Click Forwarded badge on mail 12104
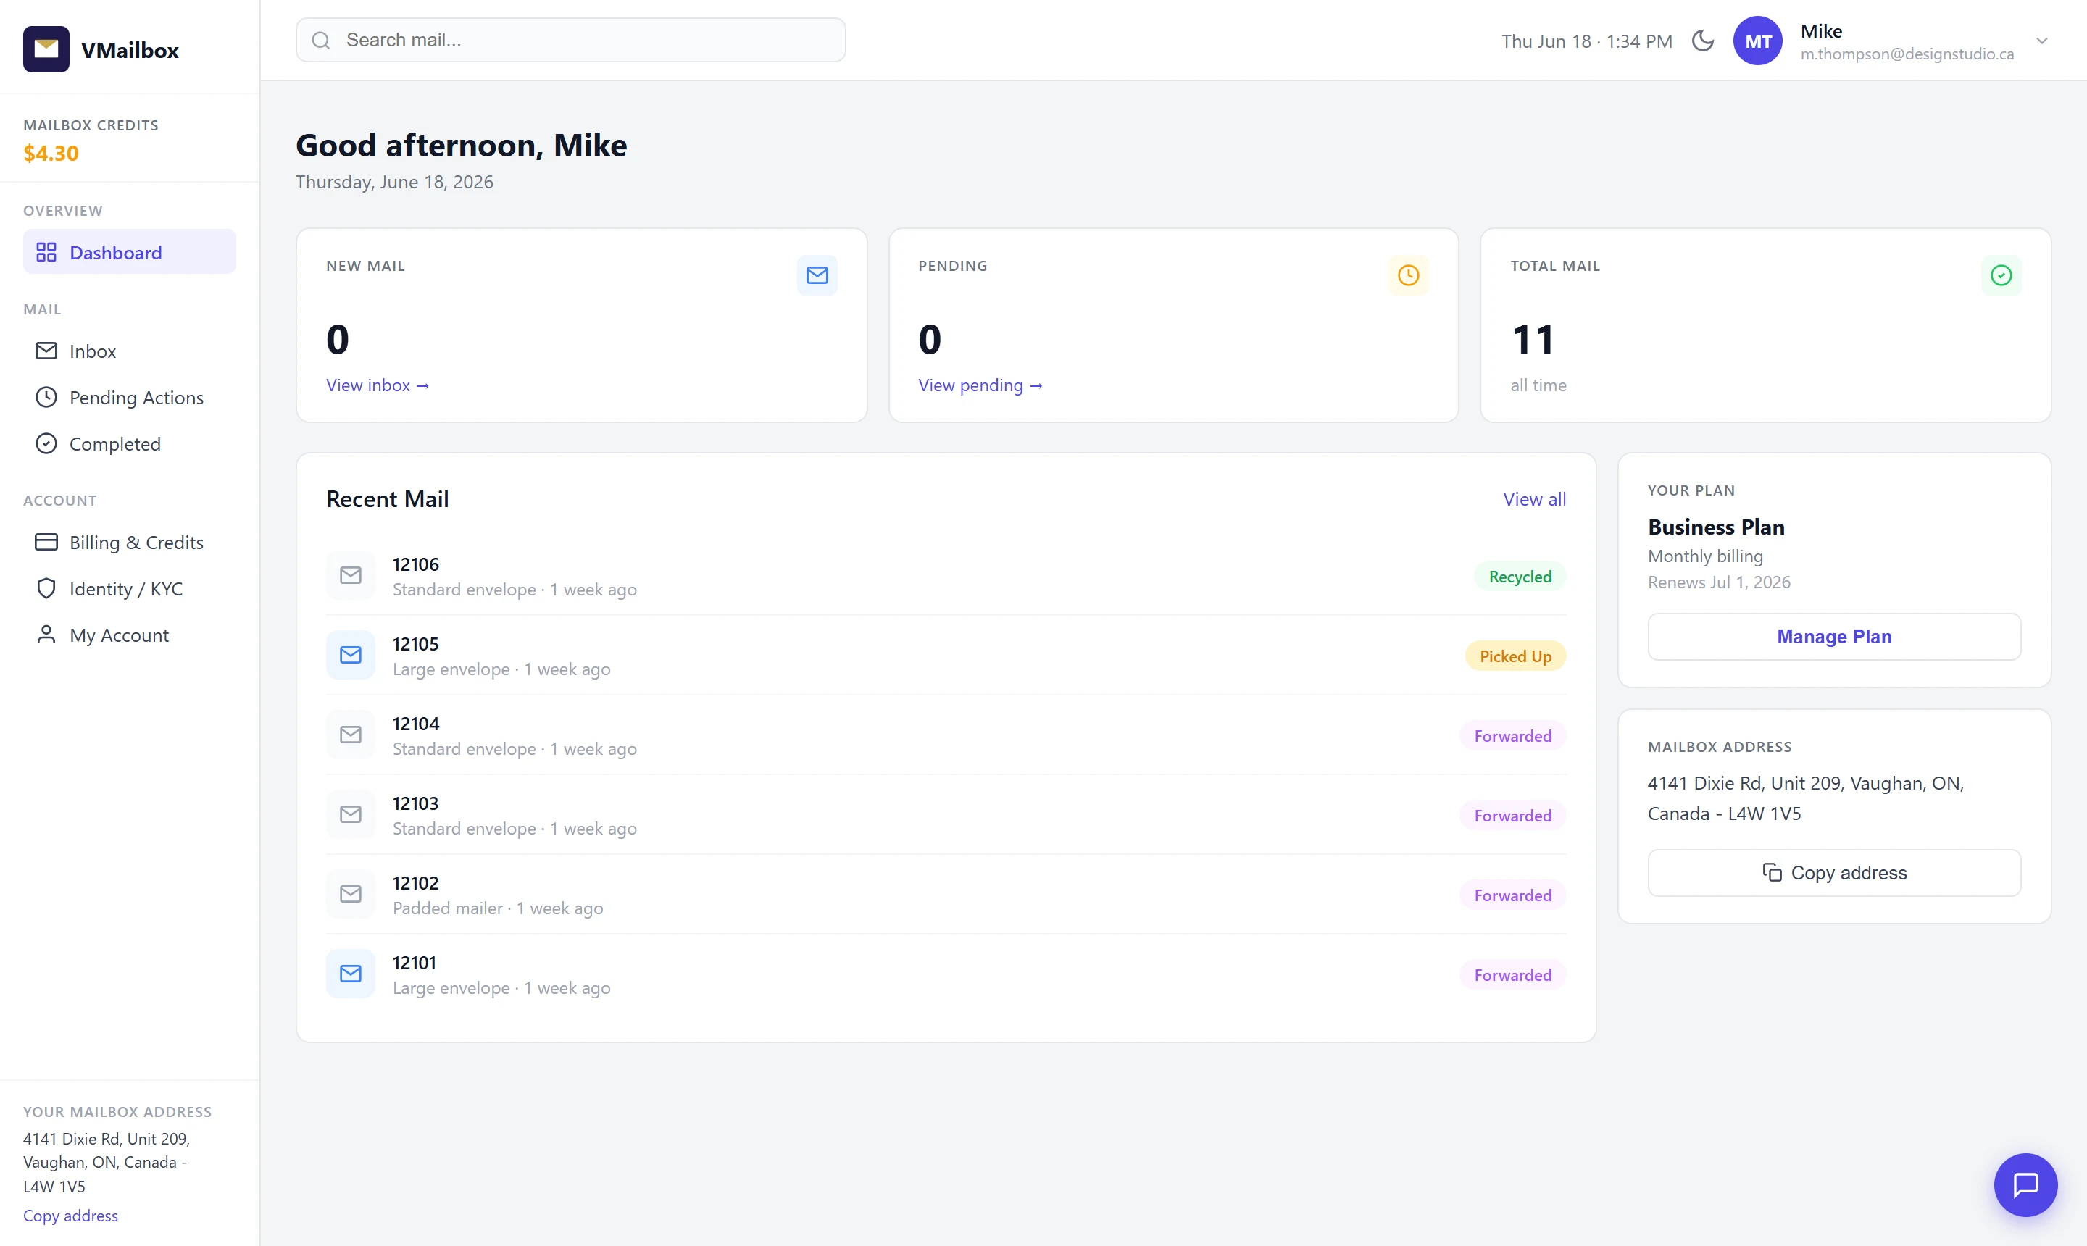The image size is (2087, 1246). tap(1512, 736)
